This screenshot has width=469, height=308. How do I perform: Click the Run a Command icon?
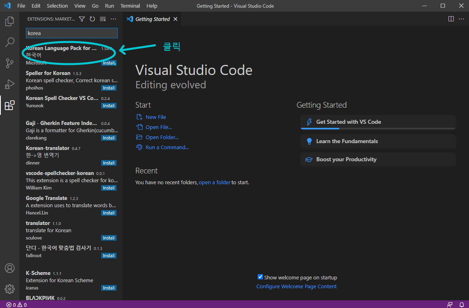point(140,147)
